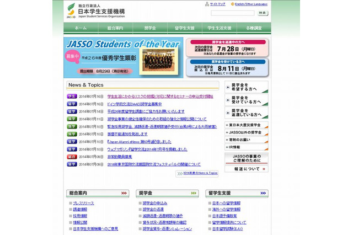Viewport: 353px width, 235px height.
Task: Click the IR情報 sidebar button
Action: click(x=247, y=147)
